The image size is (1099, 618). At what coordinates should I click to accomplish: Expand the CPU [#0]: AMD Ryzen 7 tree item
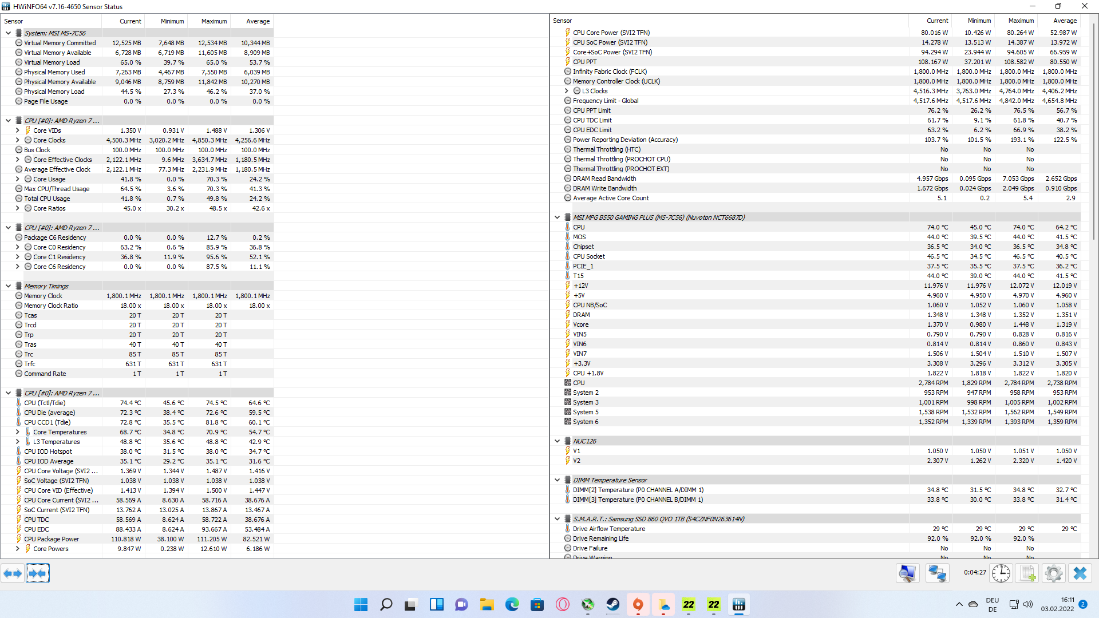[x=7, y=120]
